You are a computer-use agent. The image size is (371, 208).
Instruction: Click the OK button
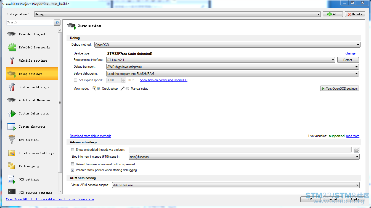310,199
